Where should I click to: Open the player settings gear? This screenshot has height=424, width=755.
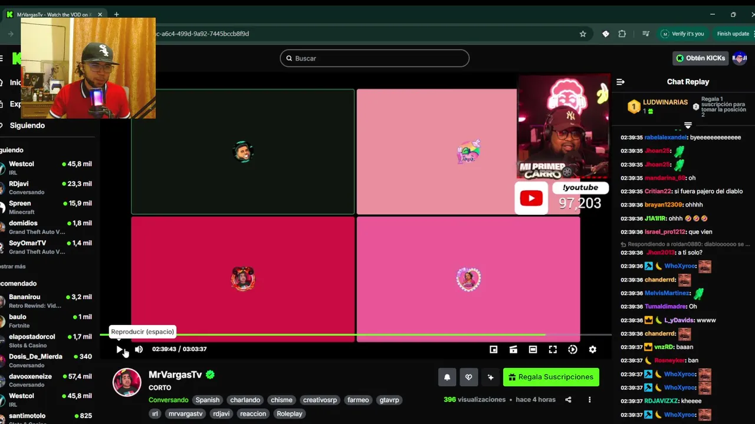(x=592, y=349)
